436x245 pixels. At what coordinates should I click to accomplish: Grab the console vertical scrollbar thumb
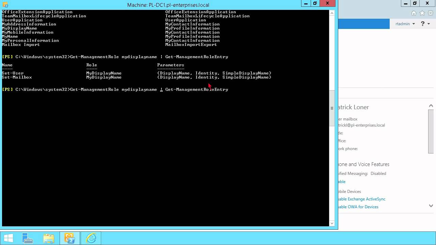pos(332,108)
